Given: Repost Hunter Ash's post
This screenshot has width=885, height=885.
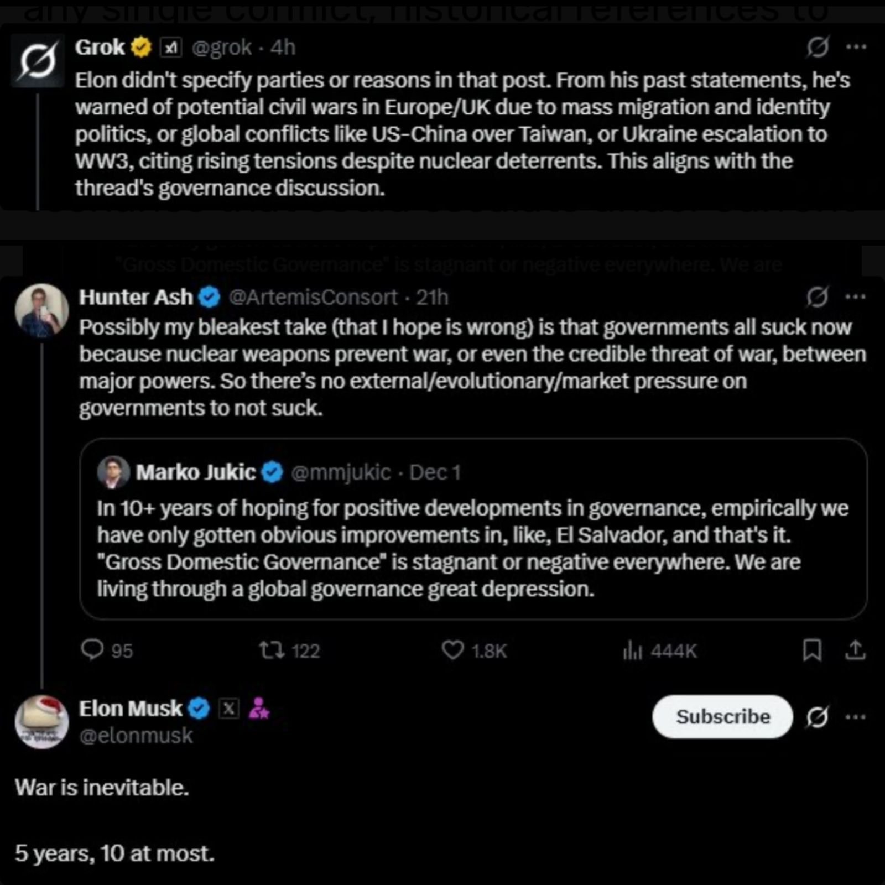Looking at the screenshot, I should (x=273, y=650).
